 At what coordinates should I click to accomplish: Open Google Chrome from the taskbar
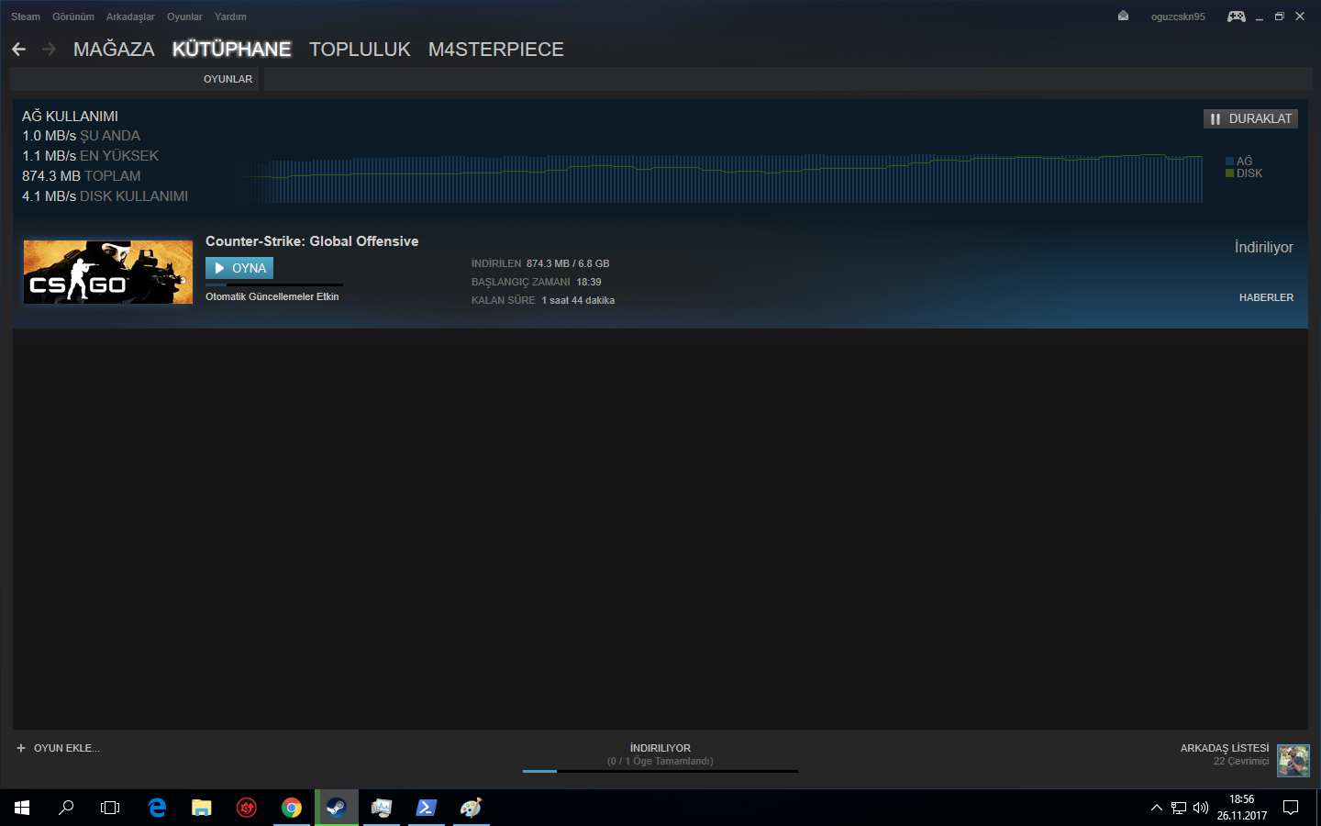292,808
